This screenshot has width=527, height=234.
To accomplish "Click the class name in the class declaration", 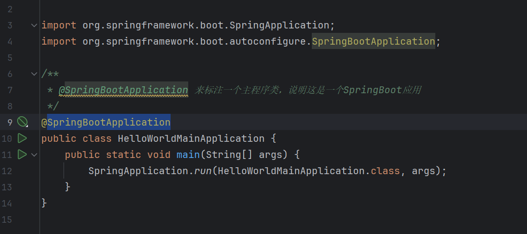I will coord(191,138).
